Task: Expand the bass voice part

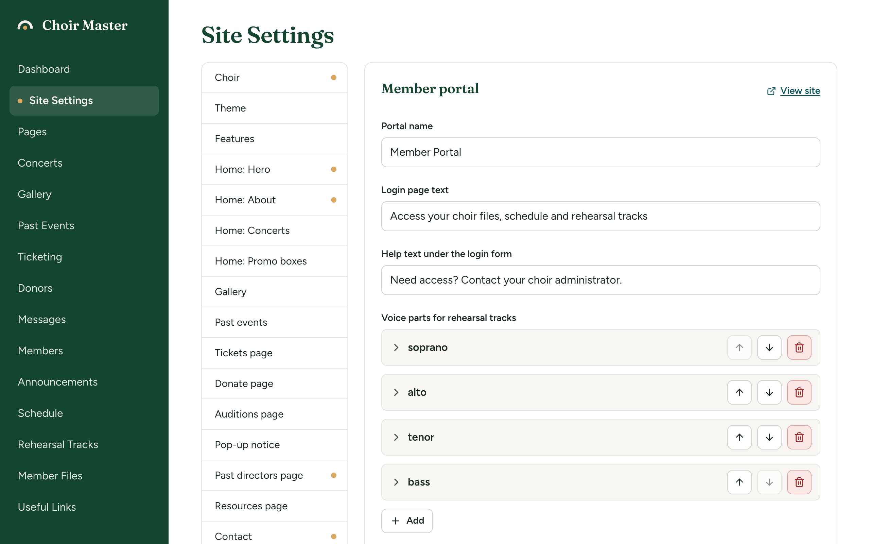Action: 396,482
